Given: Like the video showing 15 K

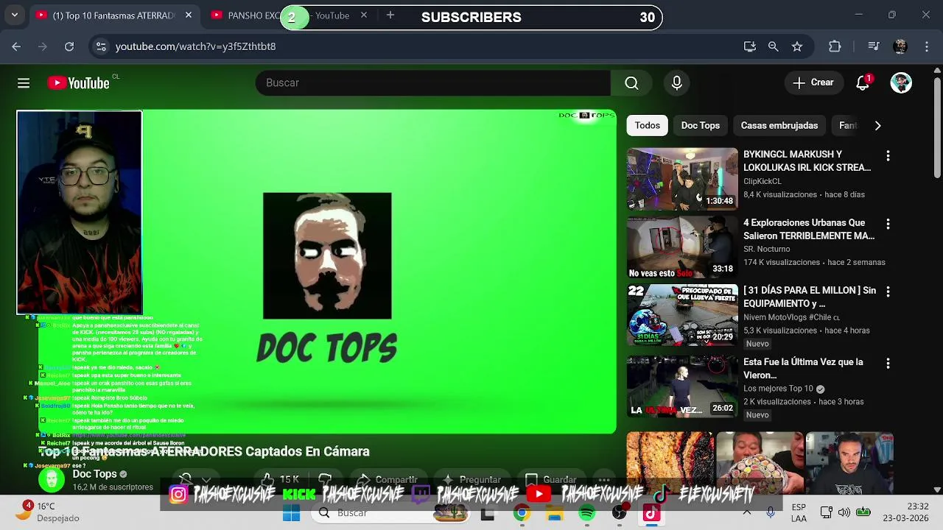Looking at the screenshot, I should click(x=281, y=480).
